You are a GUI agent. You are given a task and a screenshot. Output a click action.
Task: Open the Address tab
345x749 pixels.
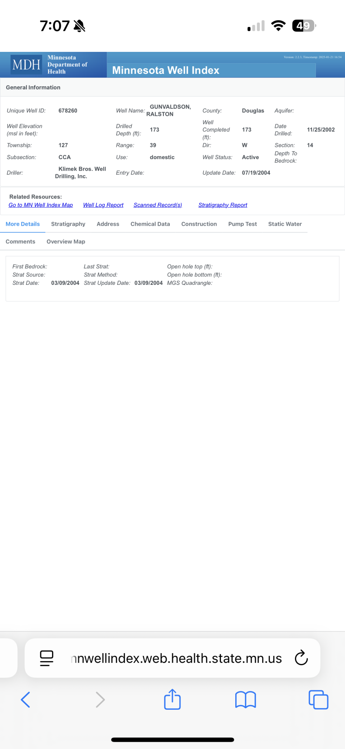pyautogui.click(x=108, y=224)
